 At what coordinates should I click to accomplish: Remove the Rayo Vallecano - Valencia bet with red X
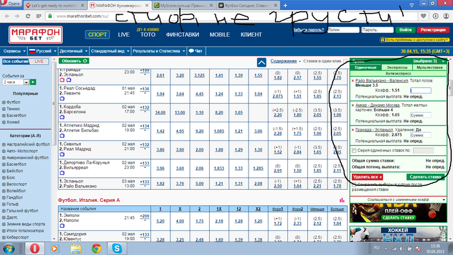point(353,81)
